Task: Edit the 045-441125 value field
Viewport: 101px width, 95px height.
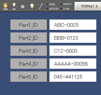Action: 73,76
